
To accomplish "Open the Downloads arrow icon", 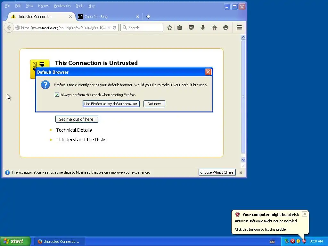I will (203, 28).
